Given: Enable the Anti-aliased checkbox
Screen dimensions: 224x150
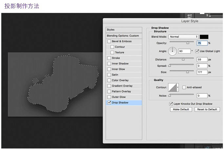Looking at the screenshot, I should (184, 87).
